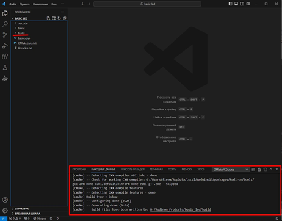
Task: Open the Search view in activity bar
Action: (5, 24)
